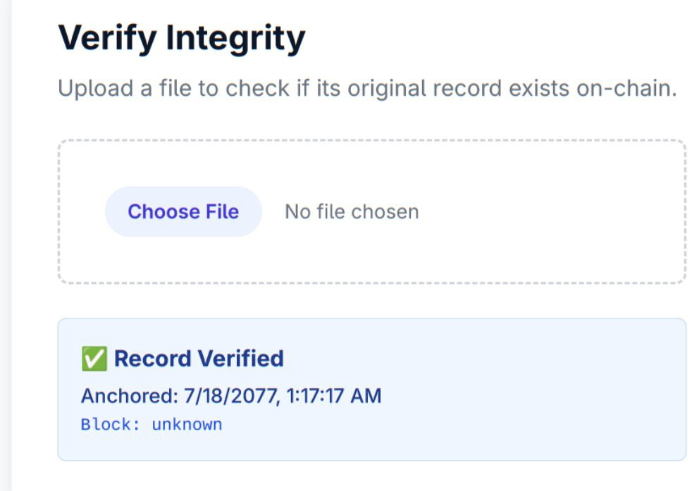Click the "unknown" block value
Screen dimensions: 699x491
(x=187, y=425)
